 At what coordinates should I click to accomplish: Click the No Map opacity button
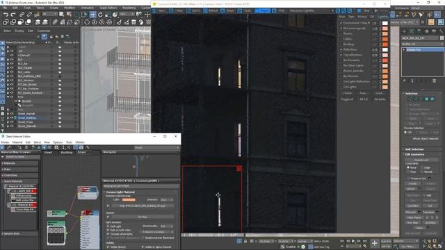(x=142, y=217)
